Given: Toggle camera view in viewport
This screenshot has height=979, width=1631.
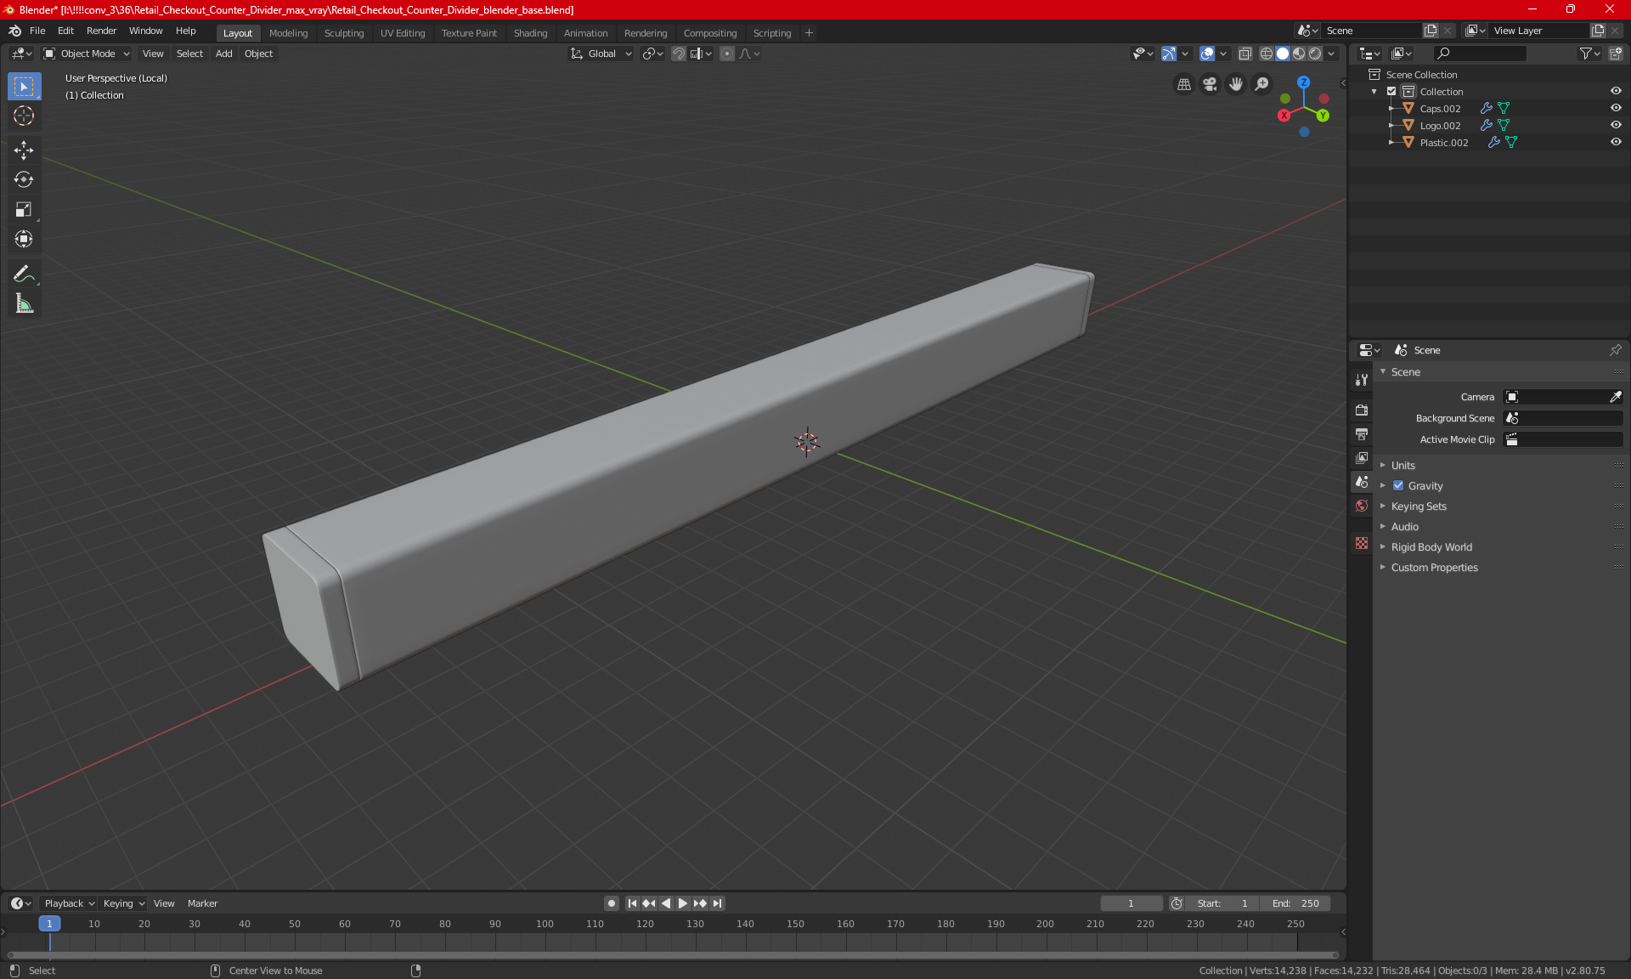Looking at the screenshot, I should tap(1210, 84).
